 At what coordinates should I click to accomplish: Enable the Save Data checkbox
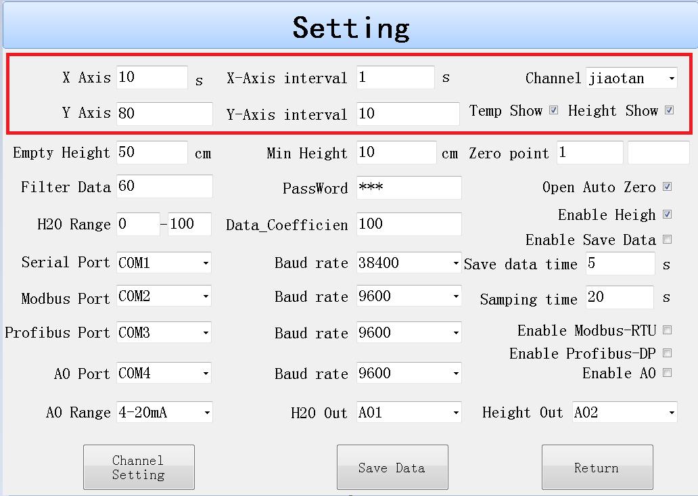point(667,240)
